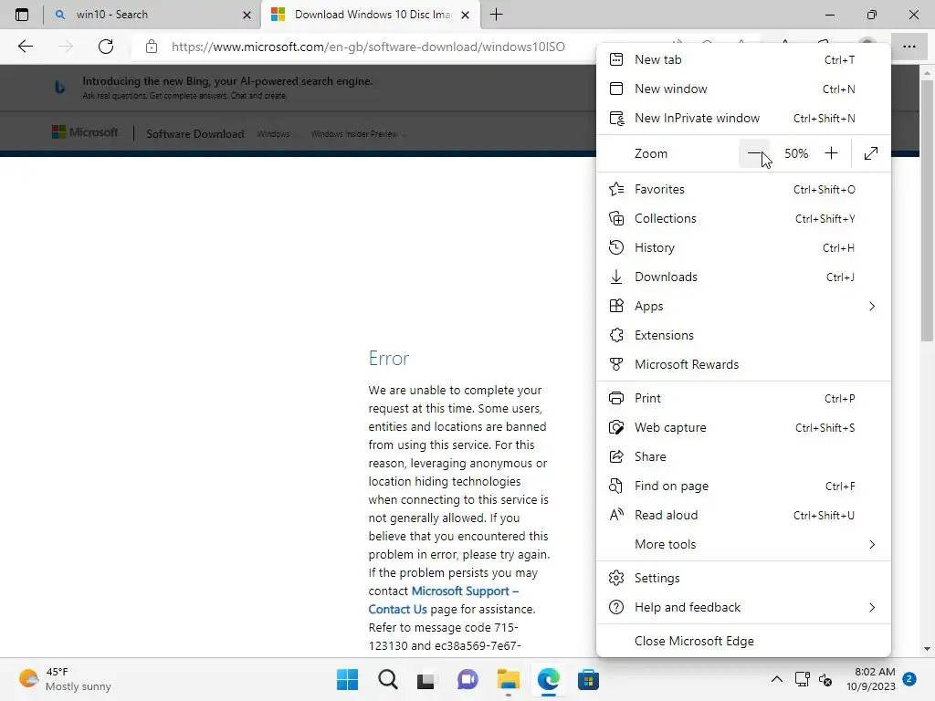Open Extensions from the menu

click(743, 336)
